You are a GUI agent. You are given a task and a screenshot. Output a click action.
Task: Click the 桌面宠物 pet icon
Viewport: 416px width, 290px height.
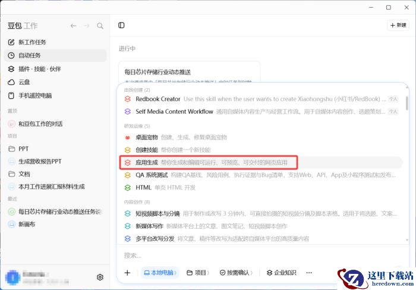(128, 138)
